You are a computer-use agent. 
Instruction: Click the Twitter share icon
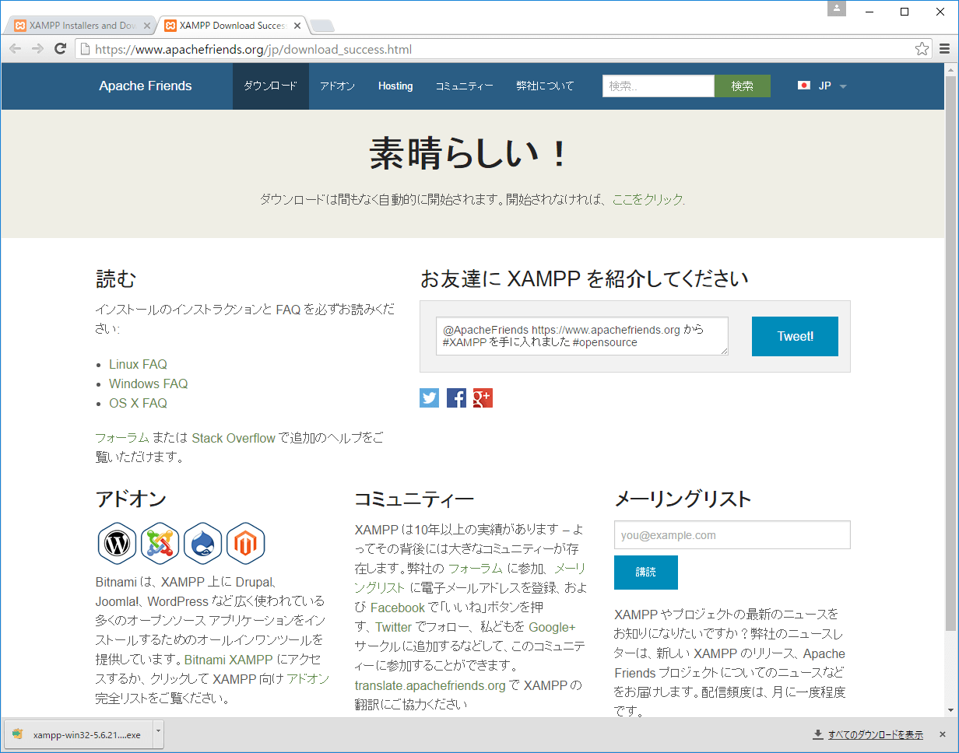click(429, 398)
